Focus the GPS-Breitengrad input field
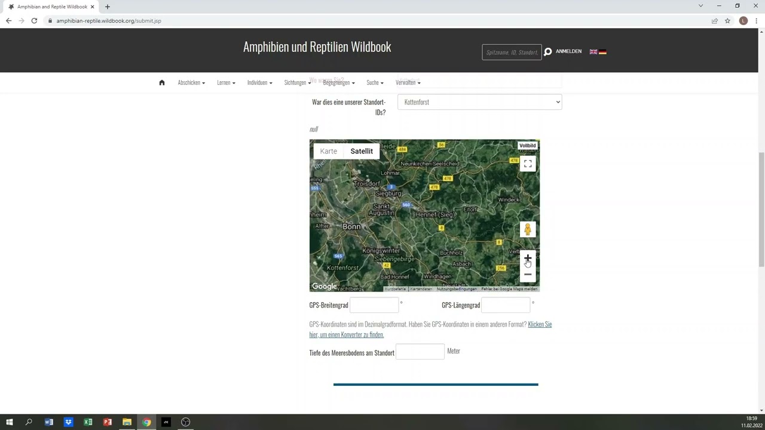This screenshot has height=430, width=765. coord(374,305)
